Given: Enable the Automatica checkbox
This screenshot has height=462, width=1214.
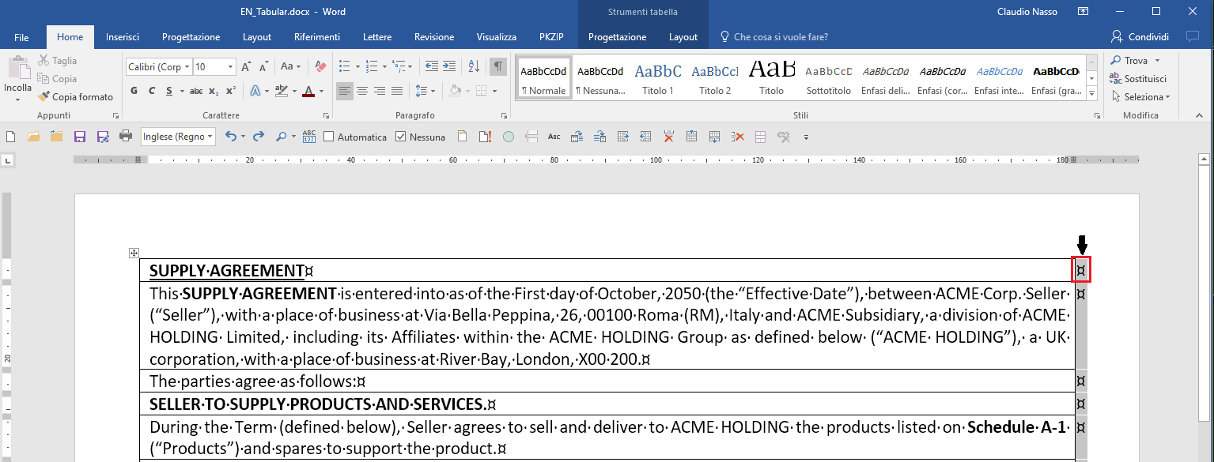Looking at the screenshot, I should (x=329, y=137).
